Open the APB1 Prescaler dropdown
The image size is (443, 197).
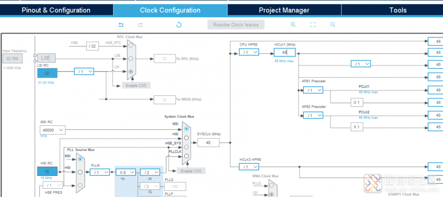pyautogui.click(x=313, y=90)
